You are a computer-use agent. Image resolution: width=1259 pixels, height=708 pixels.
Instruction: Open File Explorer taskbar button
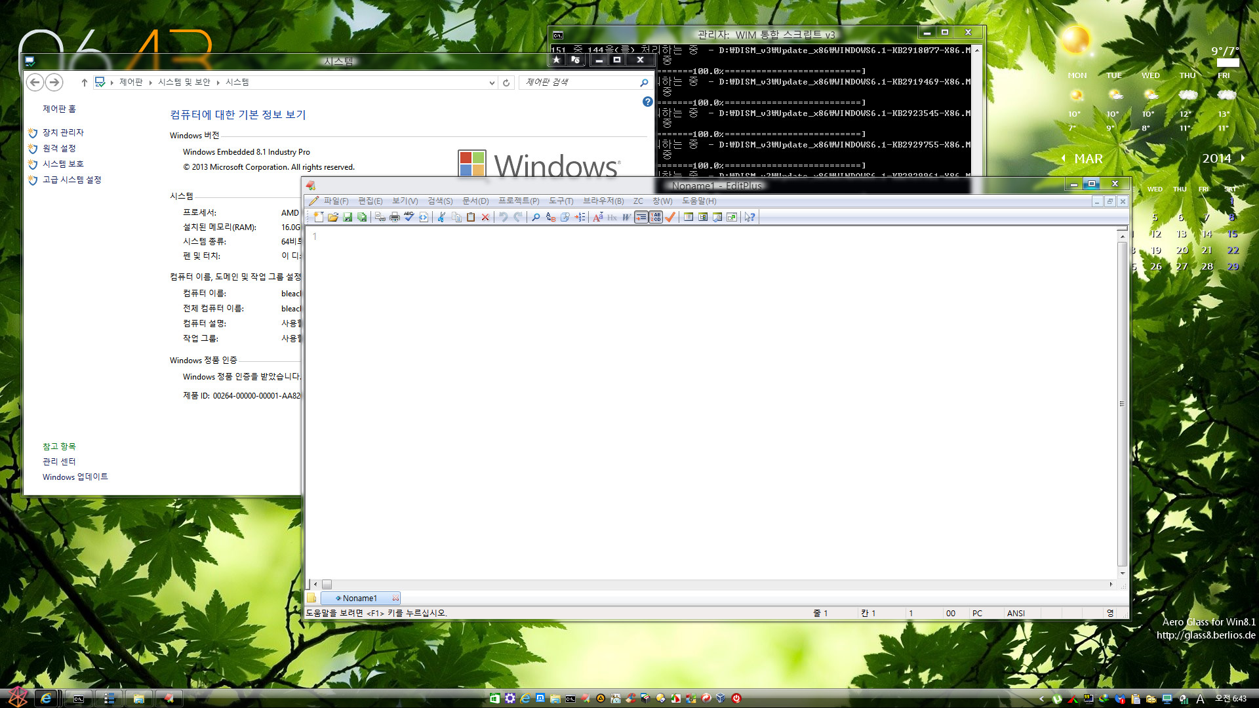point(138,699)
